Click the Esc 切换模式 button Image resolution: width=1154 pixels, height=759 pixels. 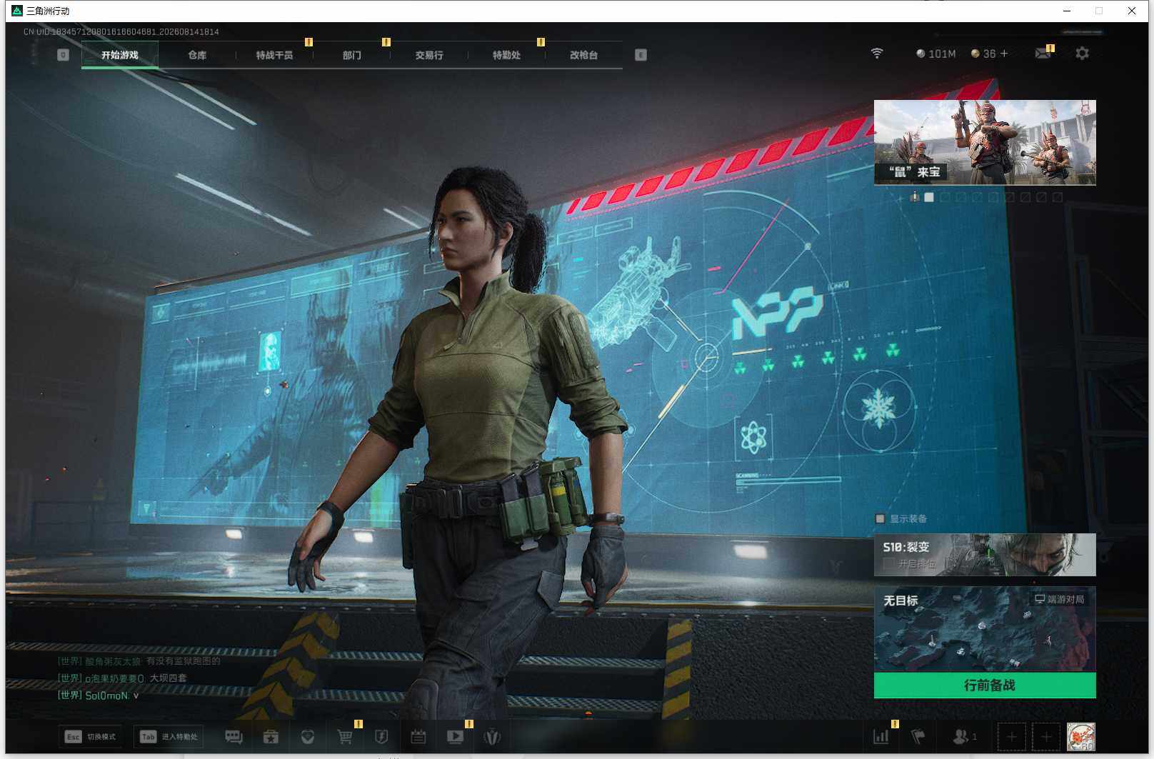coord(90,737)
